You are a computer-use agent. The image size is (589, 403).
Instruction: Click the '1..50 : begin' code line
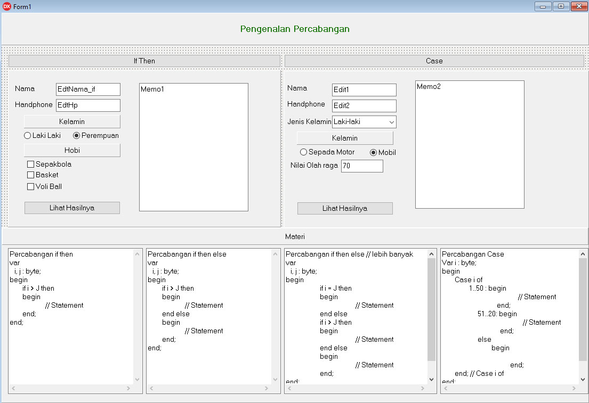488,288
